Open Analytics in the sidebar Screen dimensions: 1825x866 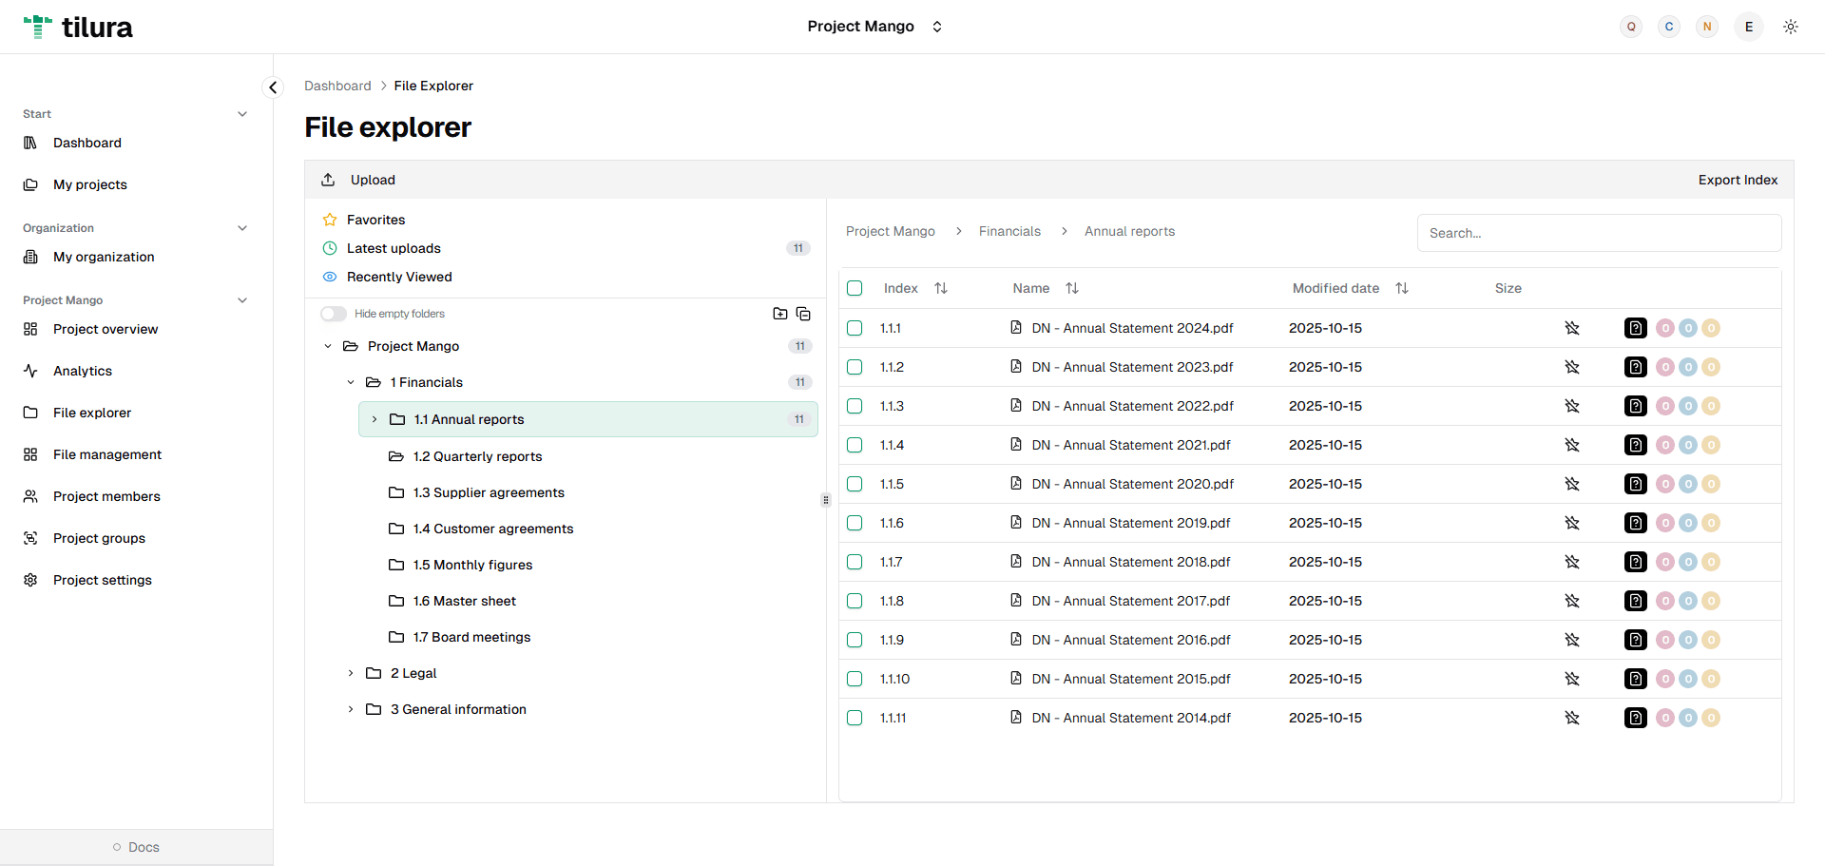tap(83, 371)
